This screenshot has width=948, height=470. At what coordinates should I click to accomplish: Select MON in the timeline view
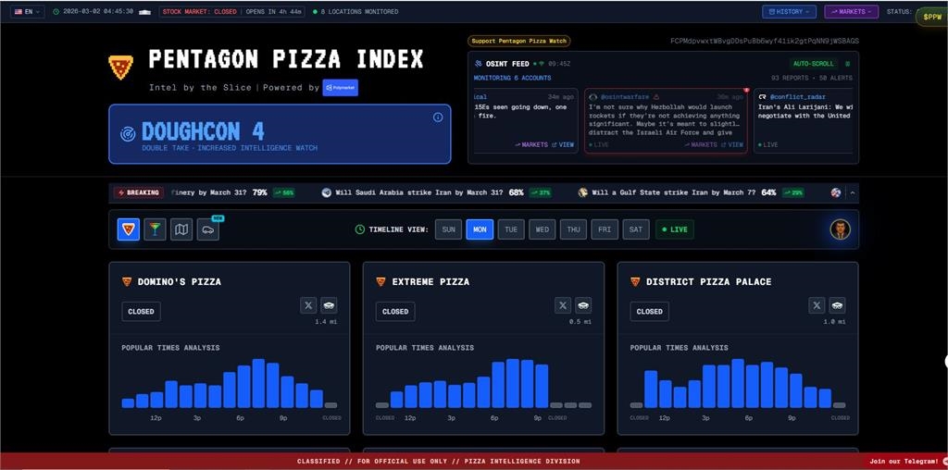tap(480, 229)
